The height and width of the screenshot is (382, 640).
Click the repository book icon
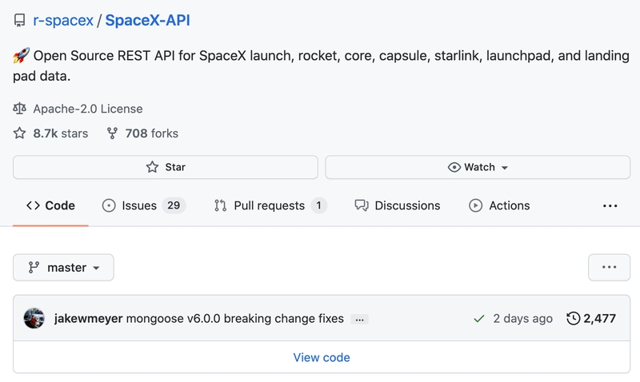pyautogui.click(x=19, y=21)
